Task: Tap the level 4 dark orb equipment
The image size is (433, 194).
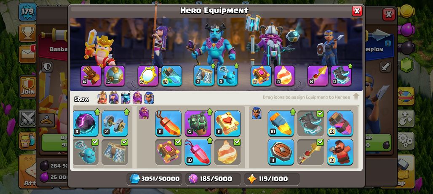Action: tap(86, 123)
